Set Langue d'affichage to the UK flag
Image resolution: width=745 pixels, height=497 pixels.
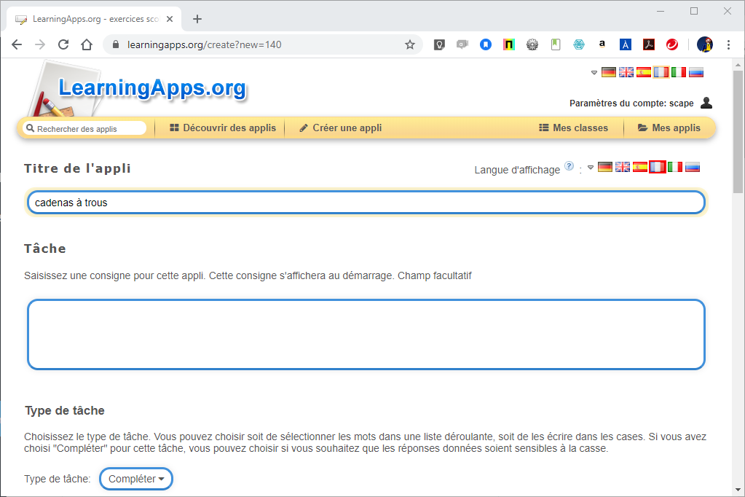pyautogui.click(x=623, y=167)
